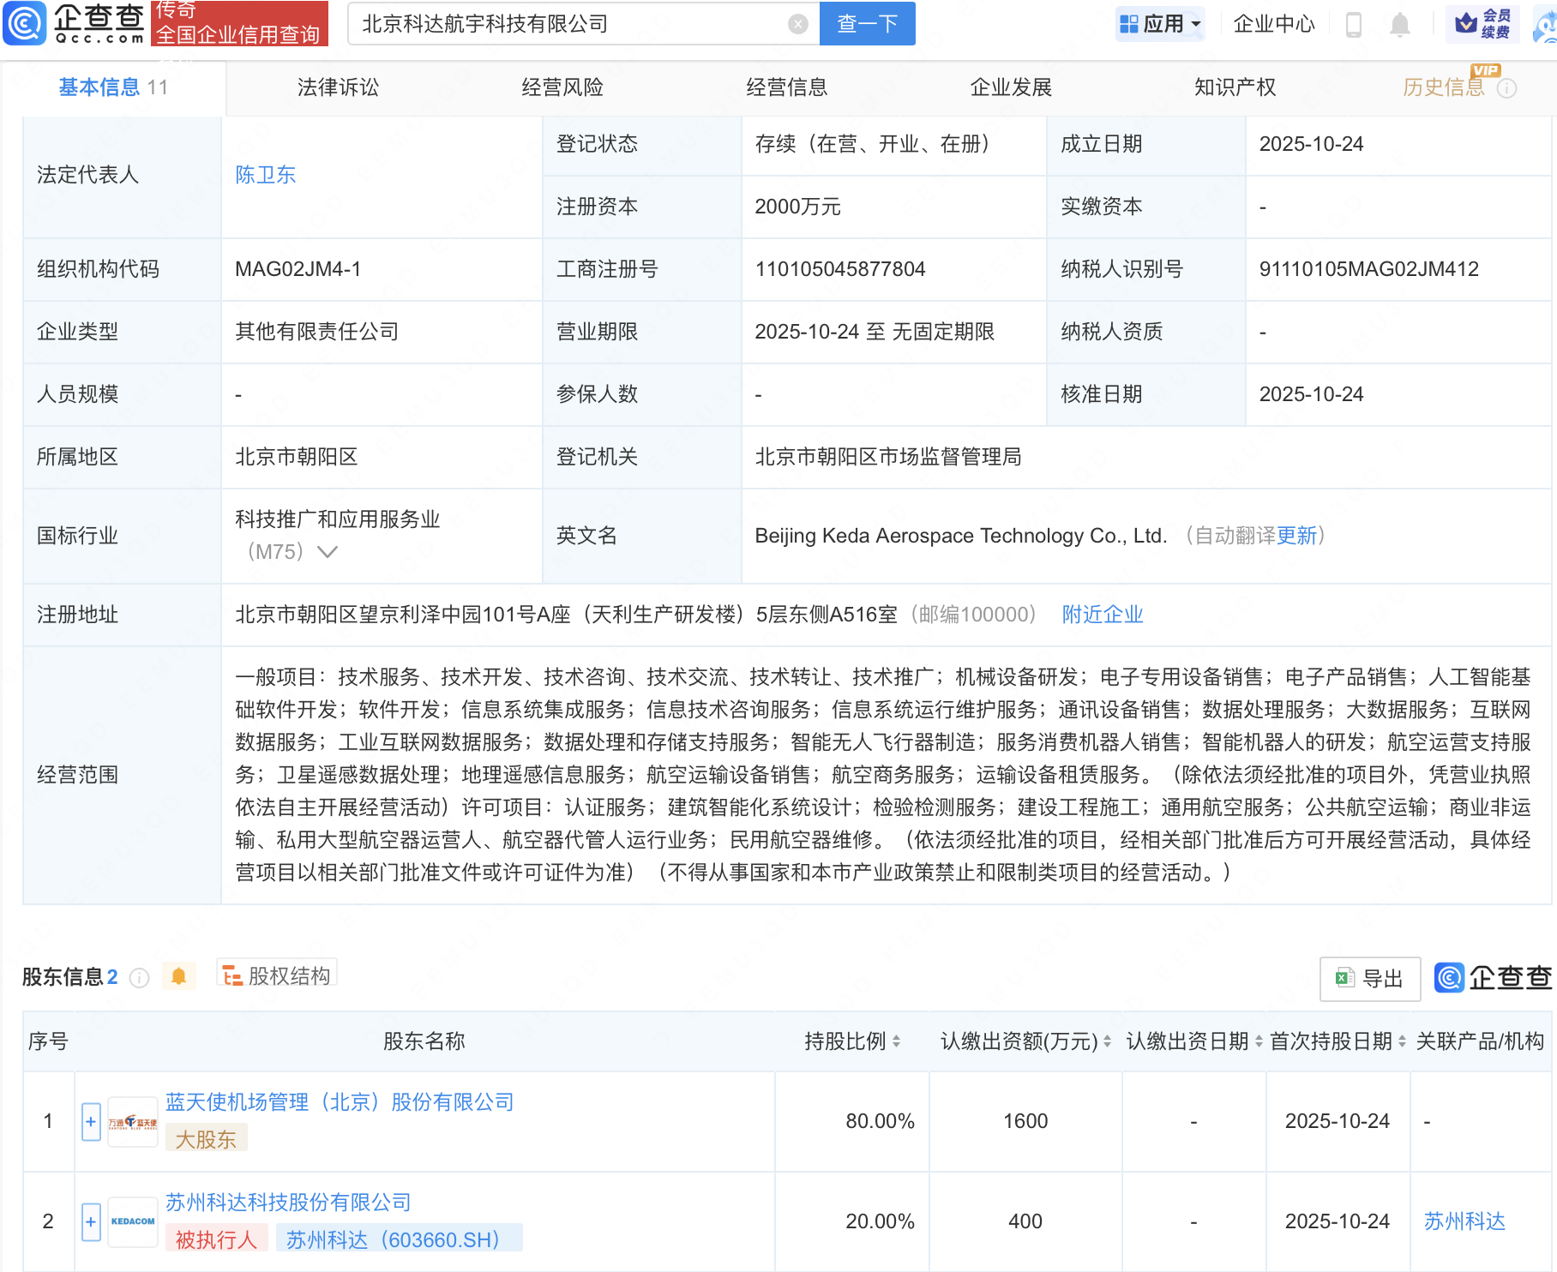The height and width of the screenshot is (1272, 1557).
Task: Click the 附近企业 link
Action: tap(1102, 615)
